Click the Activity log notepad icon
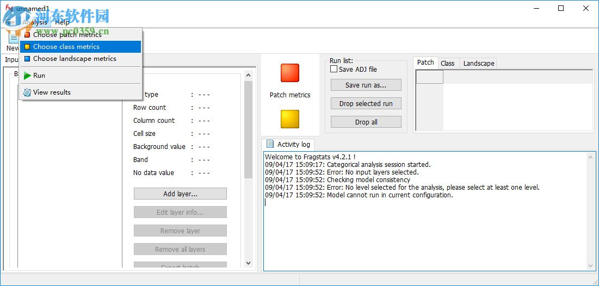599x286 pixels. (270, 144)
